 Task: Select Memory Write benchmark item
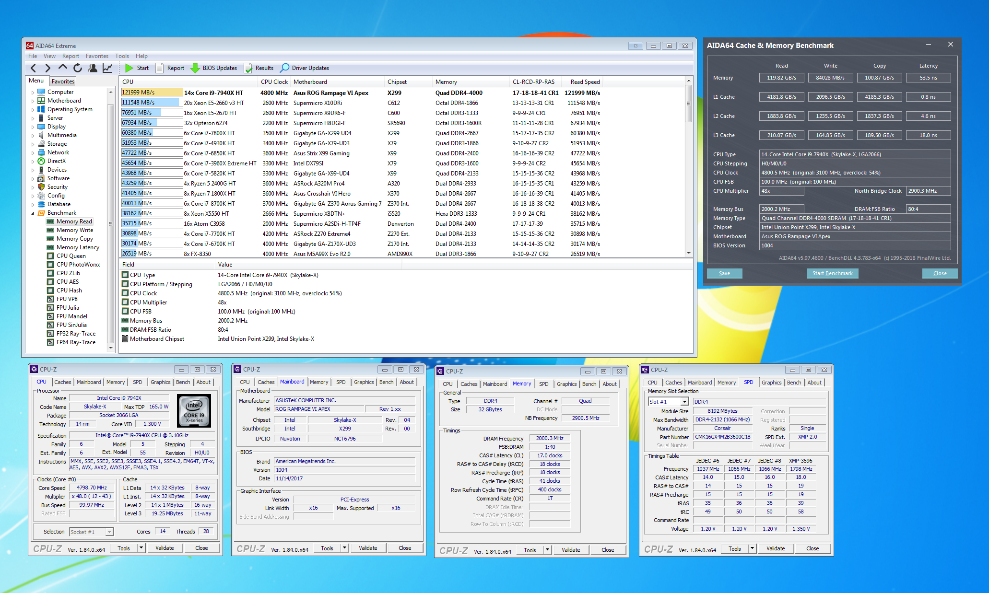click(x=74, y=230)
